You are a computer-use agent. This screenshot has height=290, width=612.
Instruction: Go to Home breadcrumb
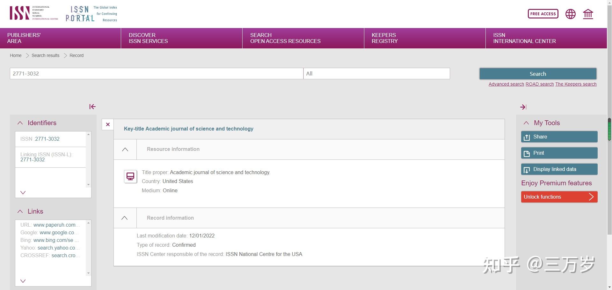click(x=16, y=55)
